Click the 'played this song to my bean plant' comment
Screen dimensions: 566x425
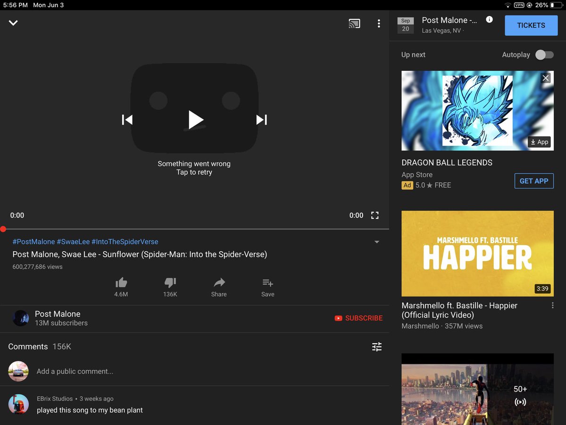(x=90, y=410)
